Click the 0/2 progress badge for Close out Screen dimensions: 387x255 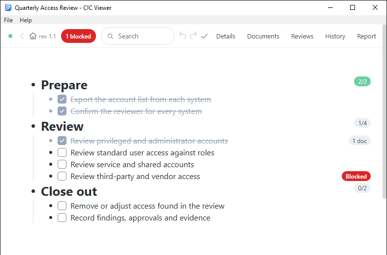[x=362, y=188]
